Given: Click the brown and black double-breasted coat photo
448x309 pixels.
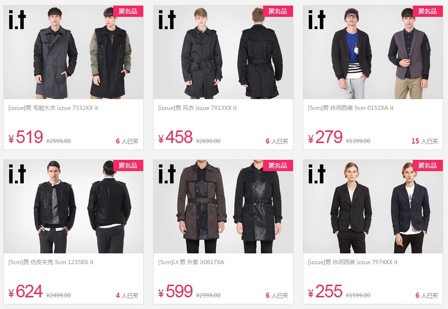Looking at the screenshot, I should [x=223, y=206].
